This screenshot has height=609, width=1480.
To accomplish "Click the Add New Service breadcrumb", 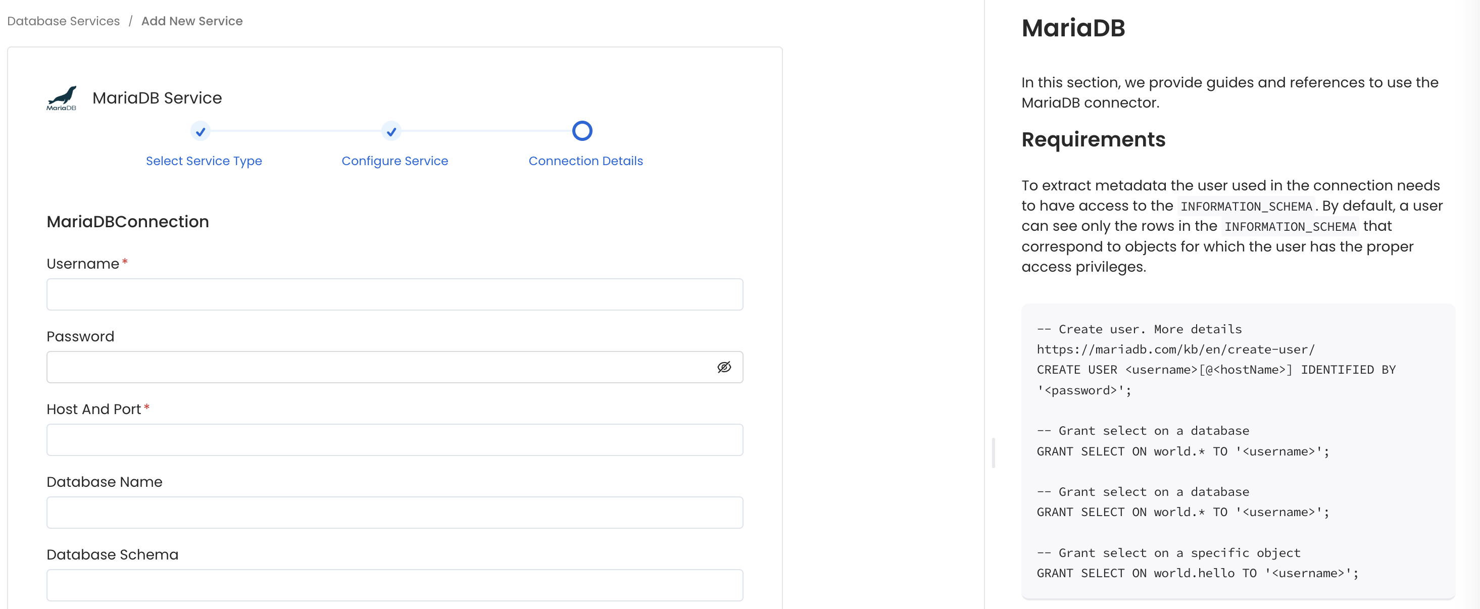I will click(x=192, y=21).
